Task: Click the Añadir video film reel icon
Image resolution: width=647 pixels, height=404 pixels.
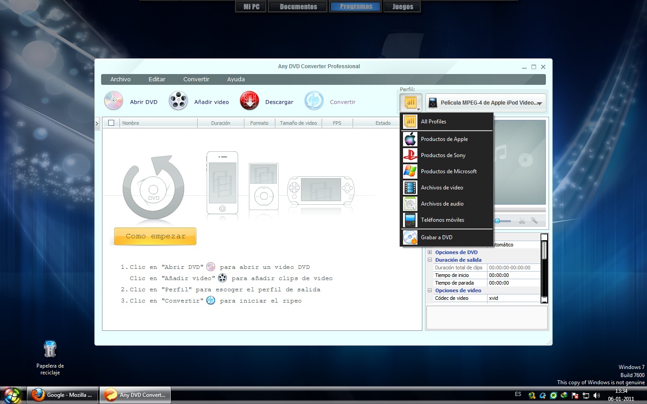Action: 178,101
